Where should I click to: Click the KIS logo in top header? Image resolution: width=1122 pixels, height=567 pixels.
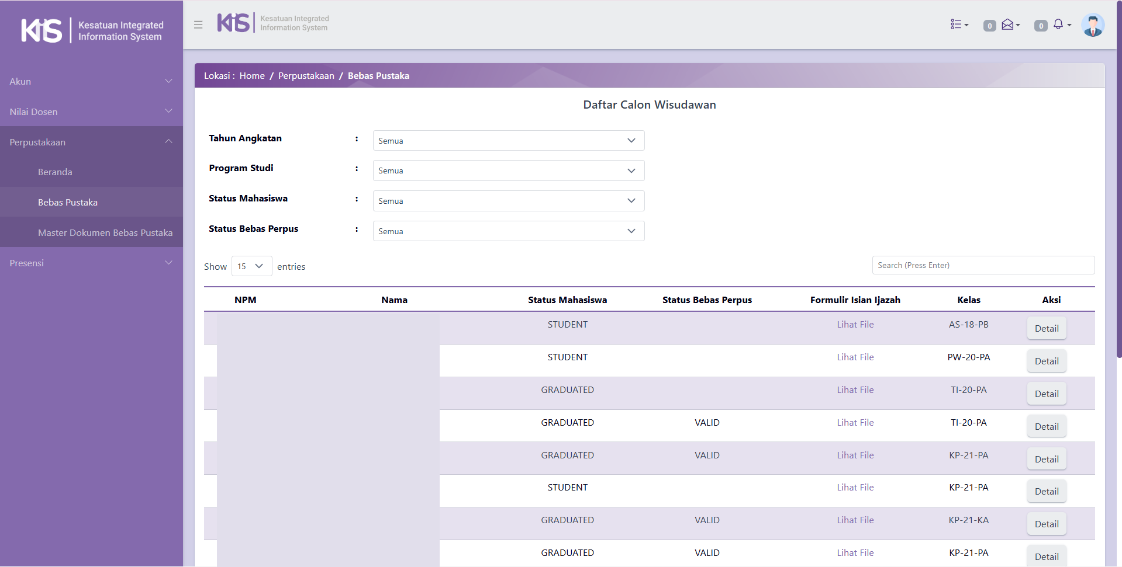(x=273, y=23)
